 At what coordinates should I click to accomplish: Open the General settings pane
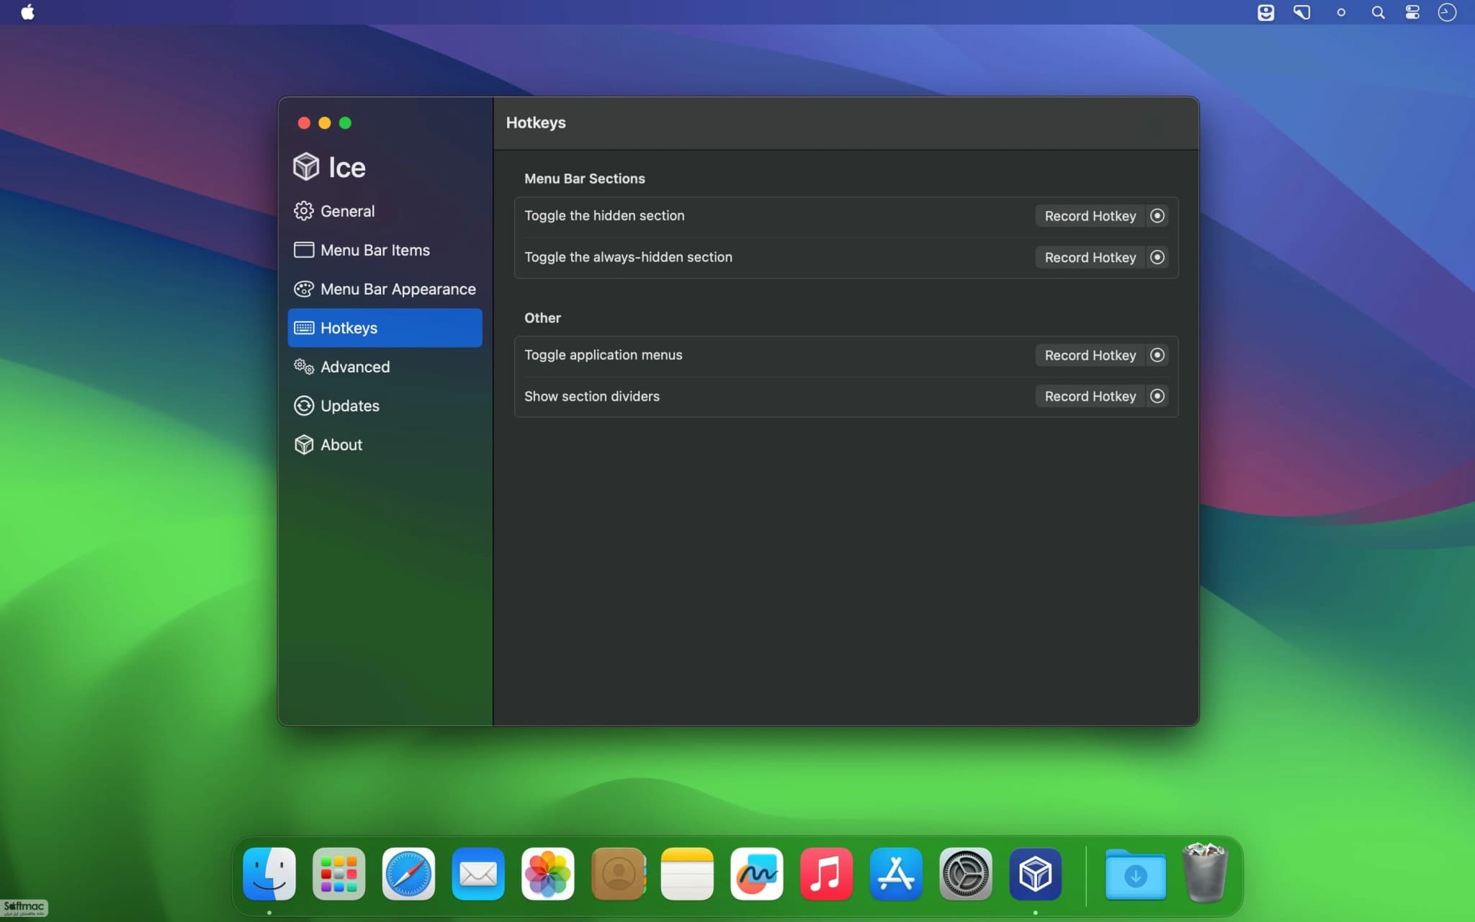(385, 211)
